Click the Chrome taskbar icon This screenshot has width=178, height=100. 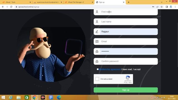tap(35, 97)
